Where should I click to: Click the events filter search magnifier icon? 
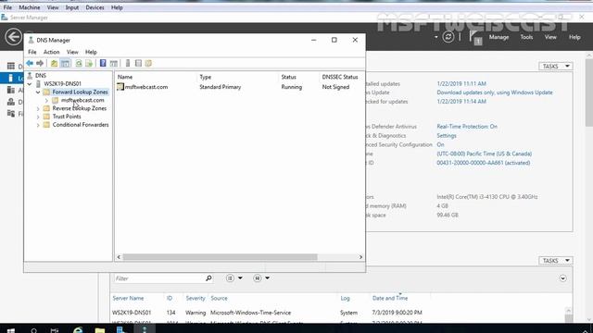click(x=208, y=278)
